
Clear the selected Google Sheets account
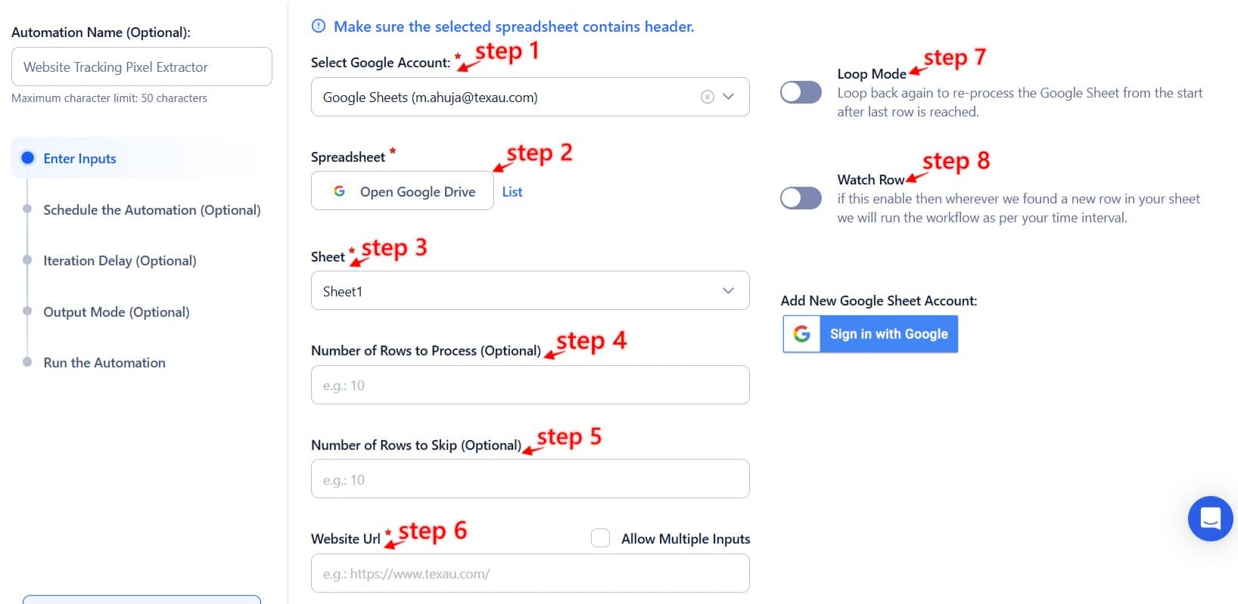pyautogui.click(x=707, y=97)
